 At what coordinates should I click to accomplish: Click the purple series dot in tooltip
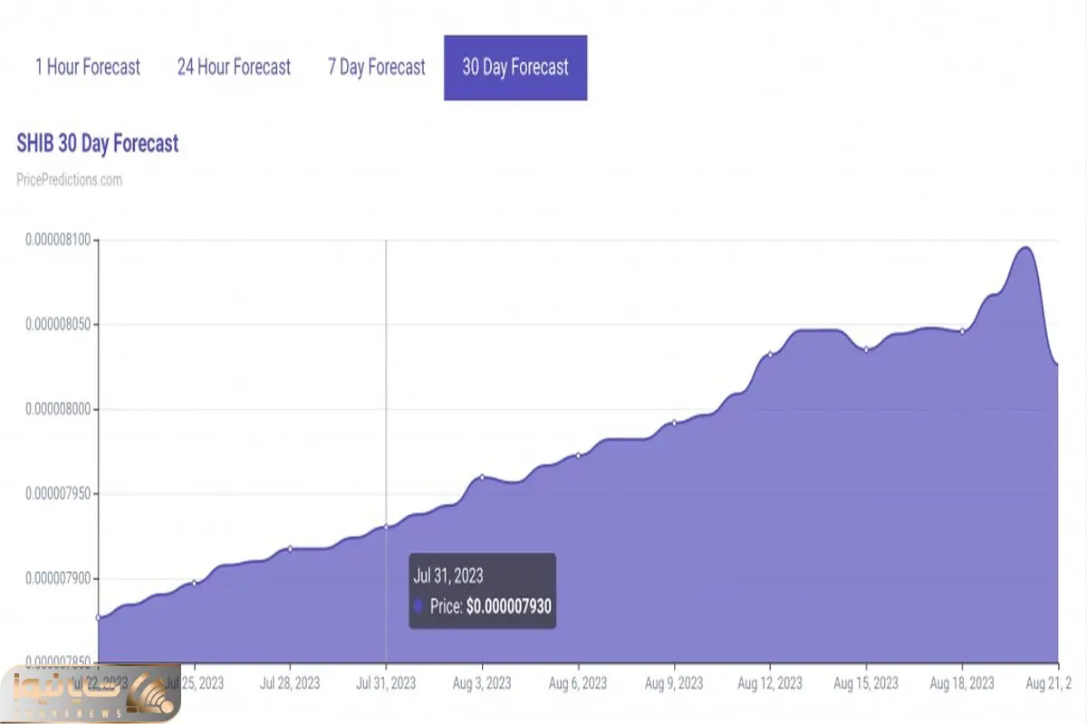coord(418,607)
